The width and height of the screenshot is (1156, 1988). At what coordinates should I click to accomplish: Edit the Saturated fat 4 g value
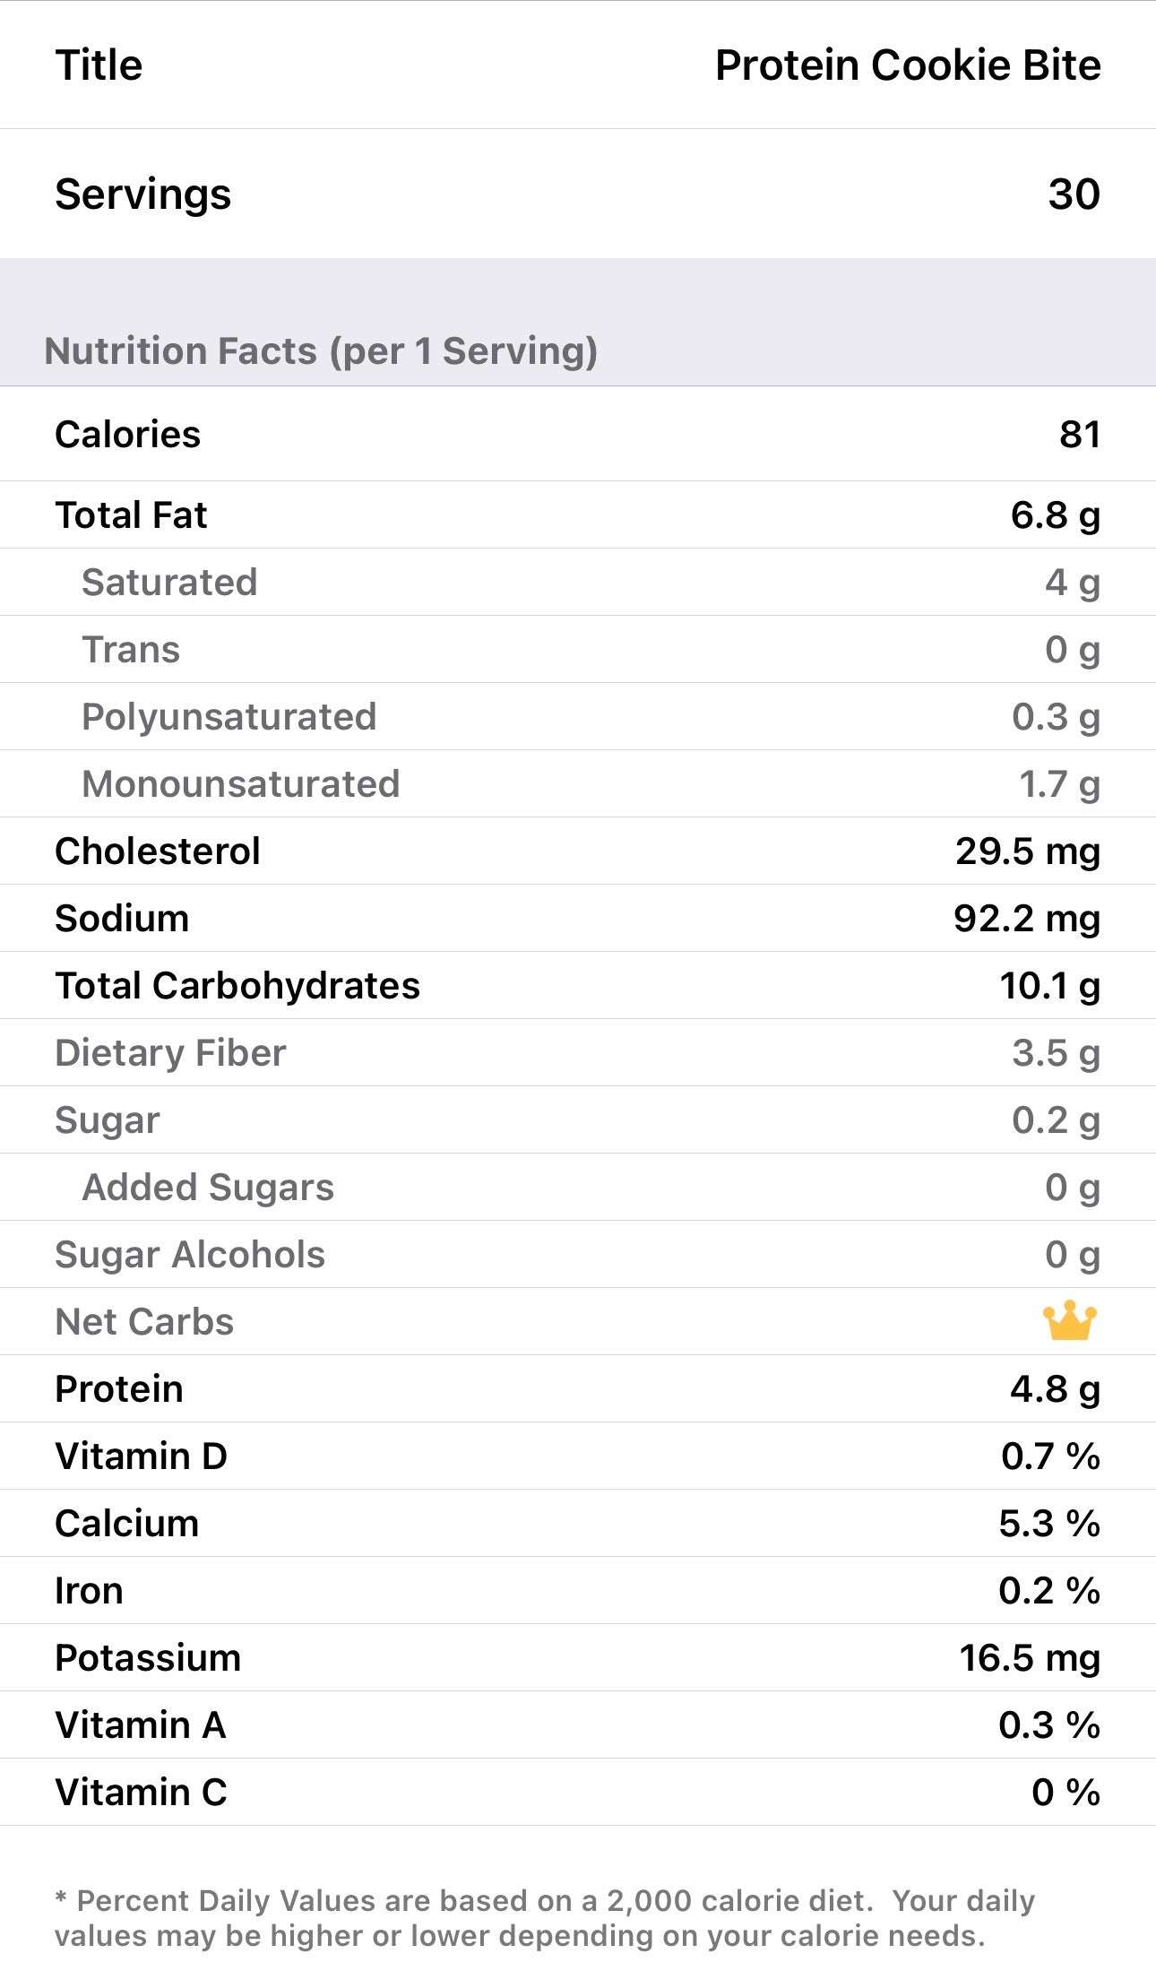tap(1072, 582)
